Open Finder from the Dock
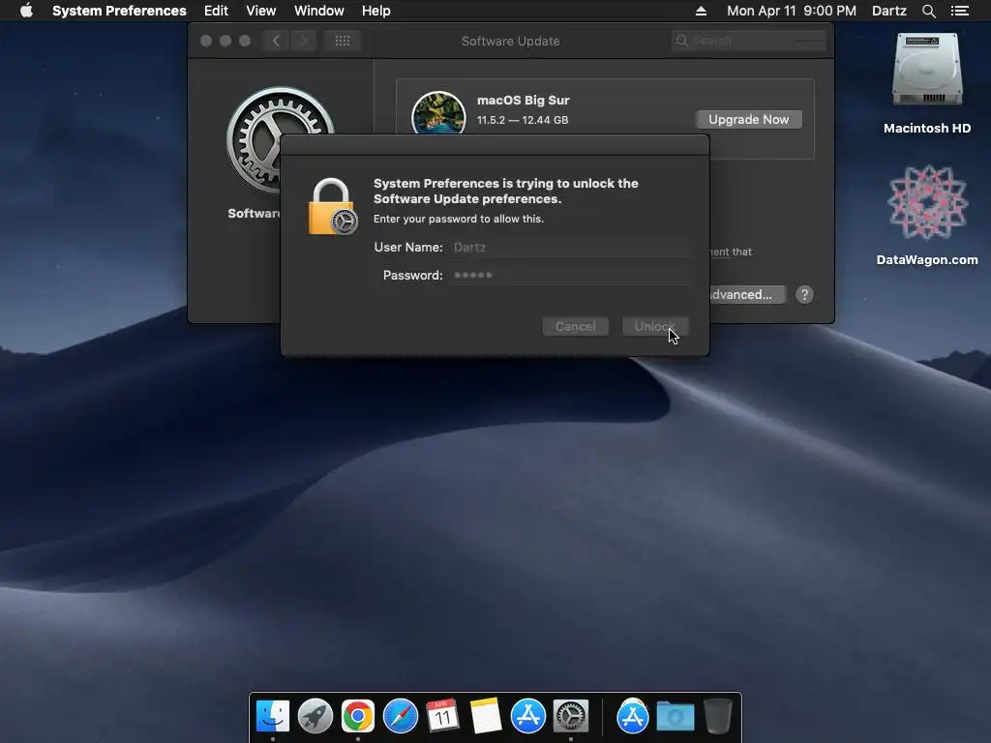 (272, 717)
